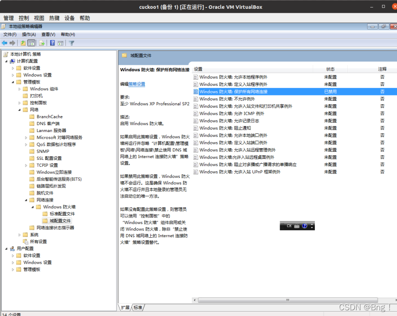
Task: Click the Export list toolbar icon
Action: coord(42,43)
